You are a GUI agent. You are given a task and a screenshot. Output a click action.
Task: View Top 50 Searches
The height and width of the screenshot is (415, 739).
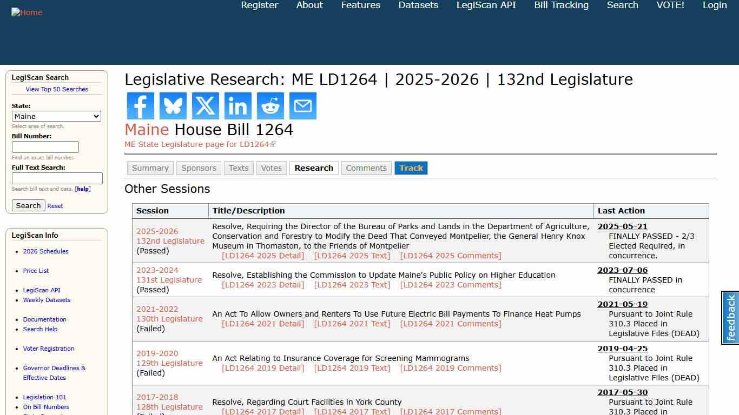(x=57, y=89)
